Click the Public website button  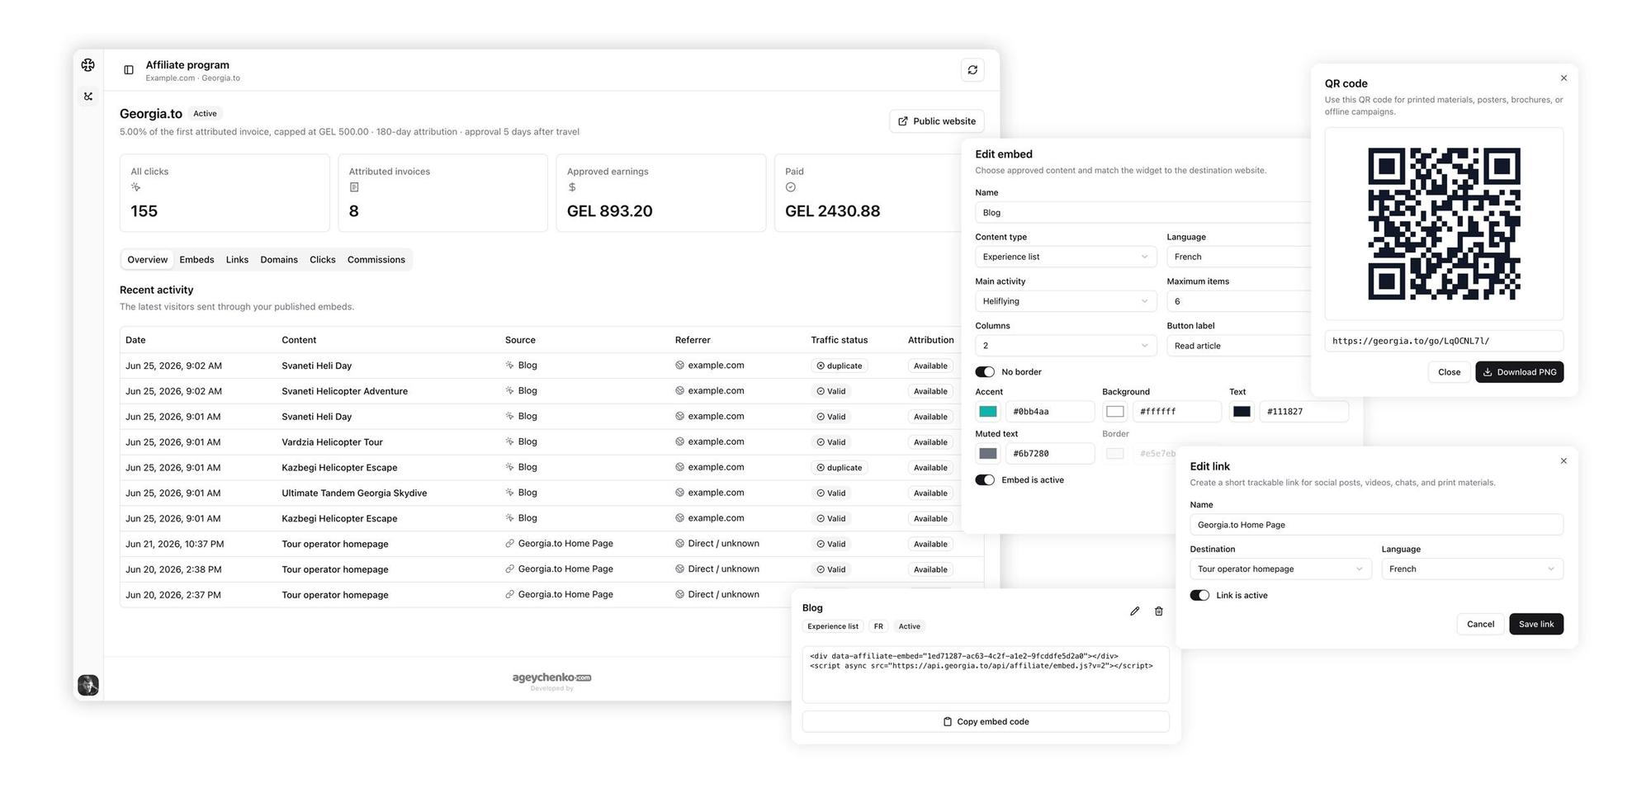coord(937,121)
